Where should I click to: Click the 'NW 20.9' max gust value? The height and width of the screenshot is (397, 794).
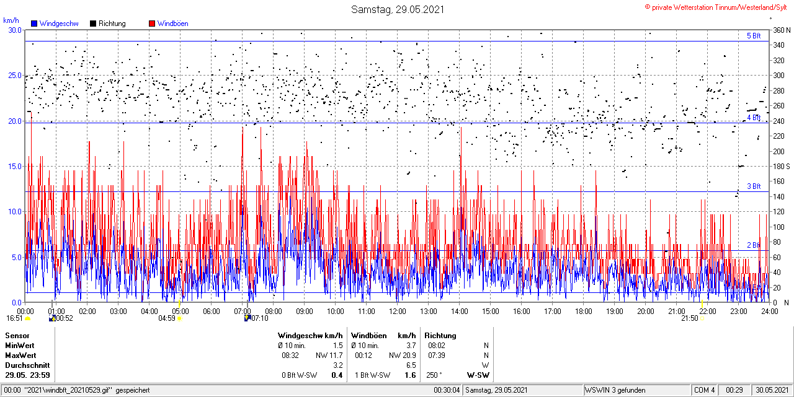click(403, 356)
